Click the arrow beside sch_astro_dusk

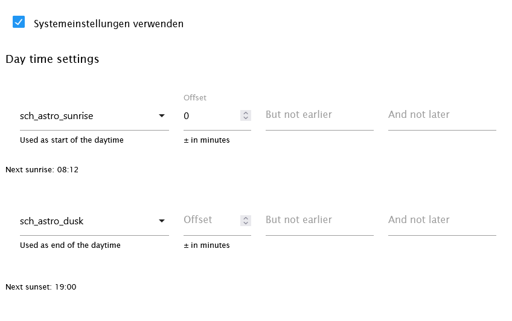pyautogui.click(x=162, y=221)
